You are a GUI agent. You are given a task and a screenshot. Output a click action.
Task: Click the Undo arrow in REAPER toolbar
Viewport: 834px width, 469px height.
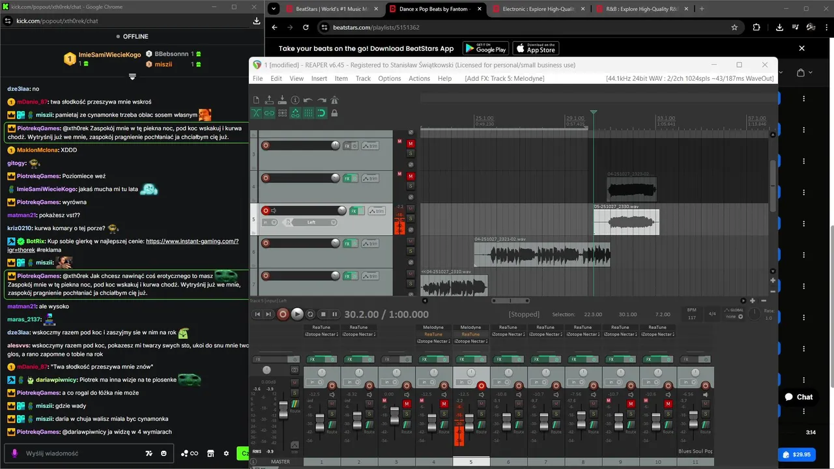pos(308,100)
